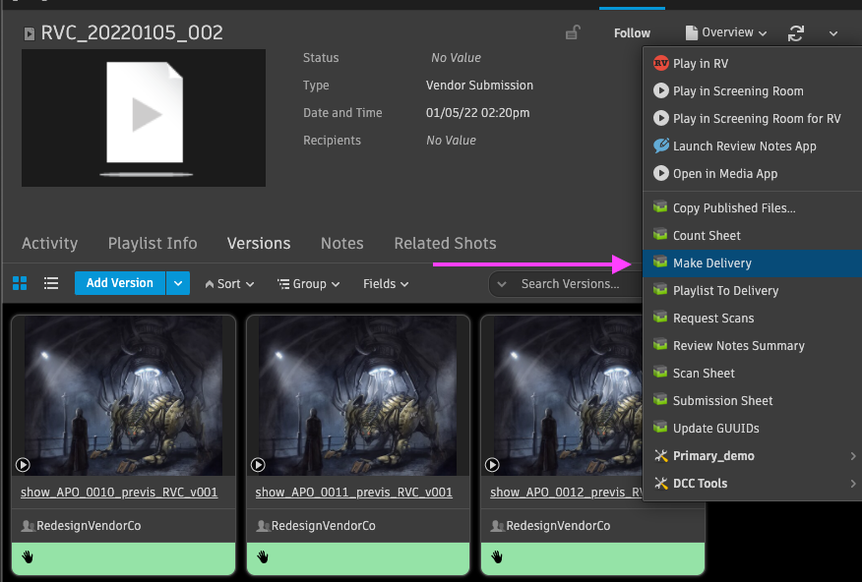Click the Recipients field showing No Value
This screenshot has width=862, height=582.
coord(451,140)
